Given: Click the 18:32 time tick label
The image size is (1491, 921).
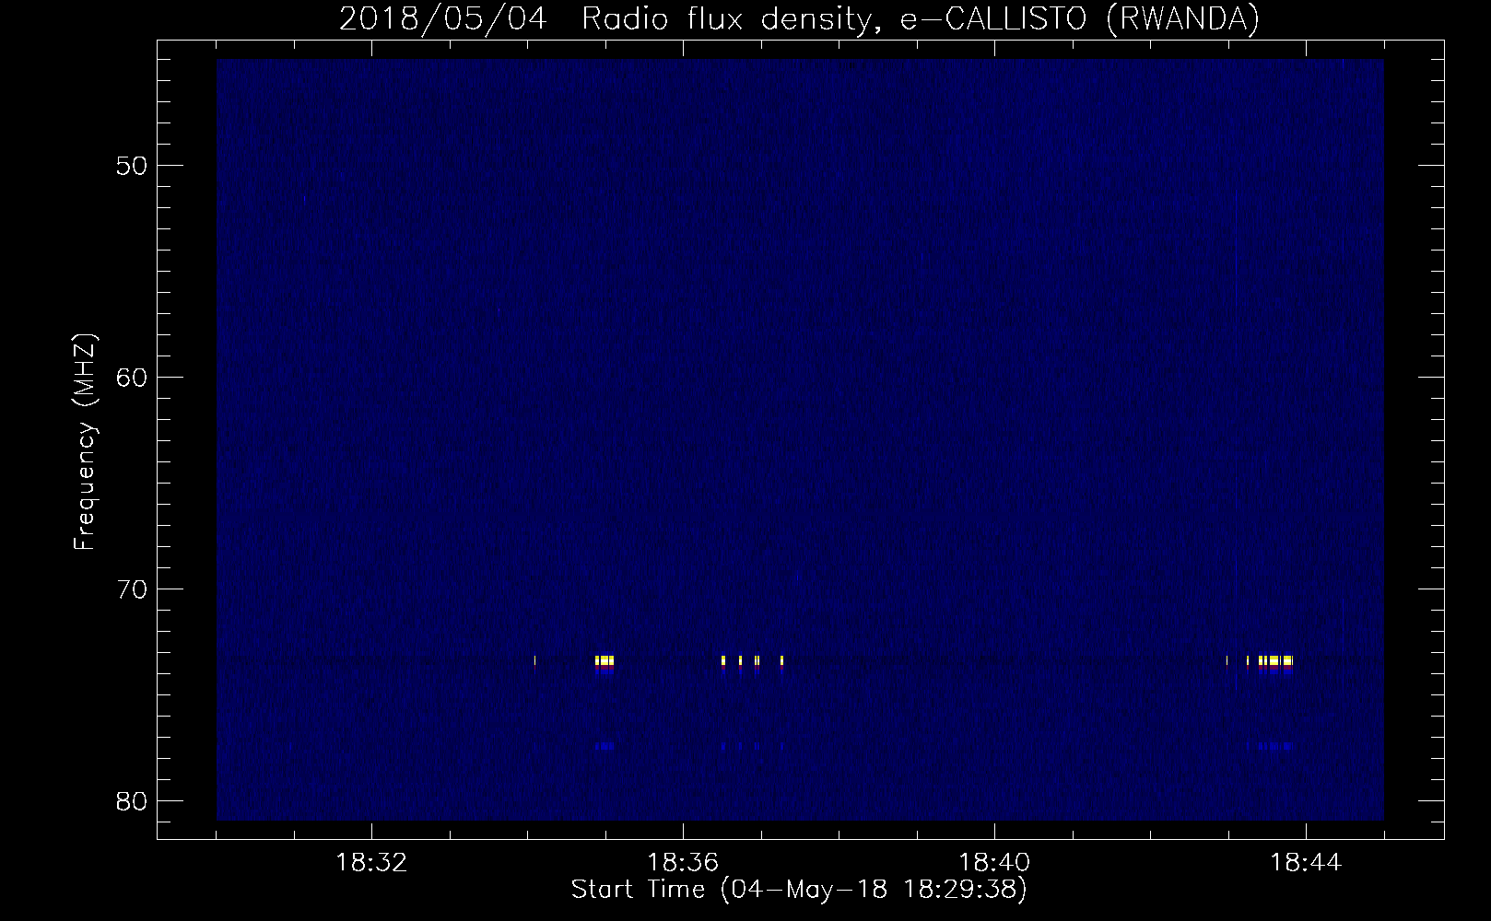Looking at the screenshot, I should [x=371, y=863].
